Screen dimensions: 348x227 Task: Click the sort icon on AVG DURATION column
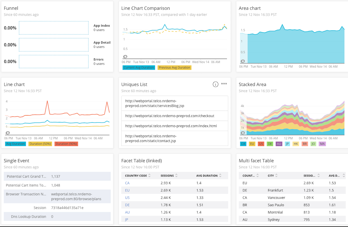click(221, 175)
